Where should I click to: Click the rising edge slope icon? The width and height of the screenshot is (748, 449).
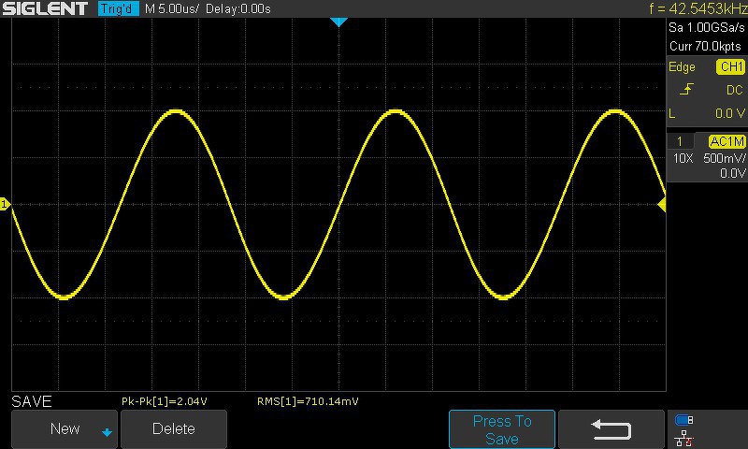coord(686,89)
